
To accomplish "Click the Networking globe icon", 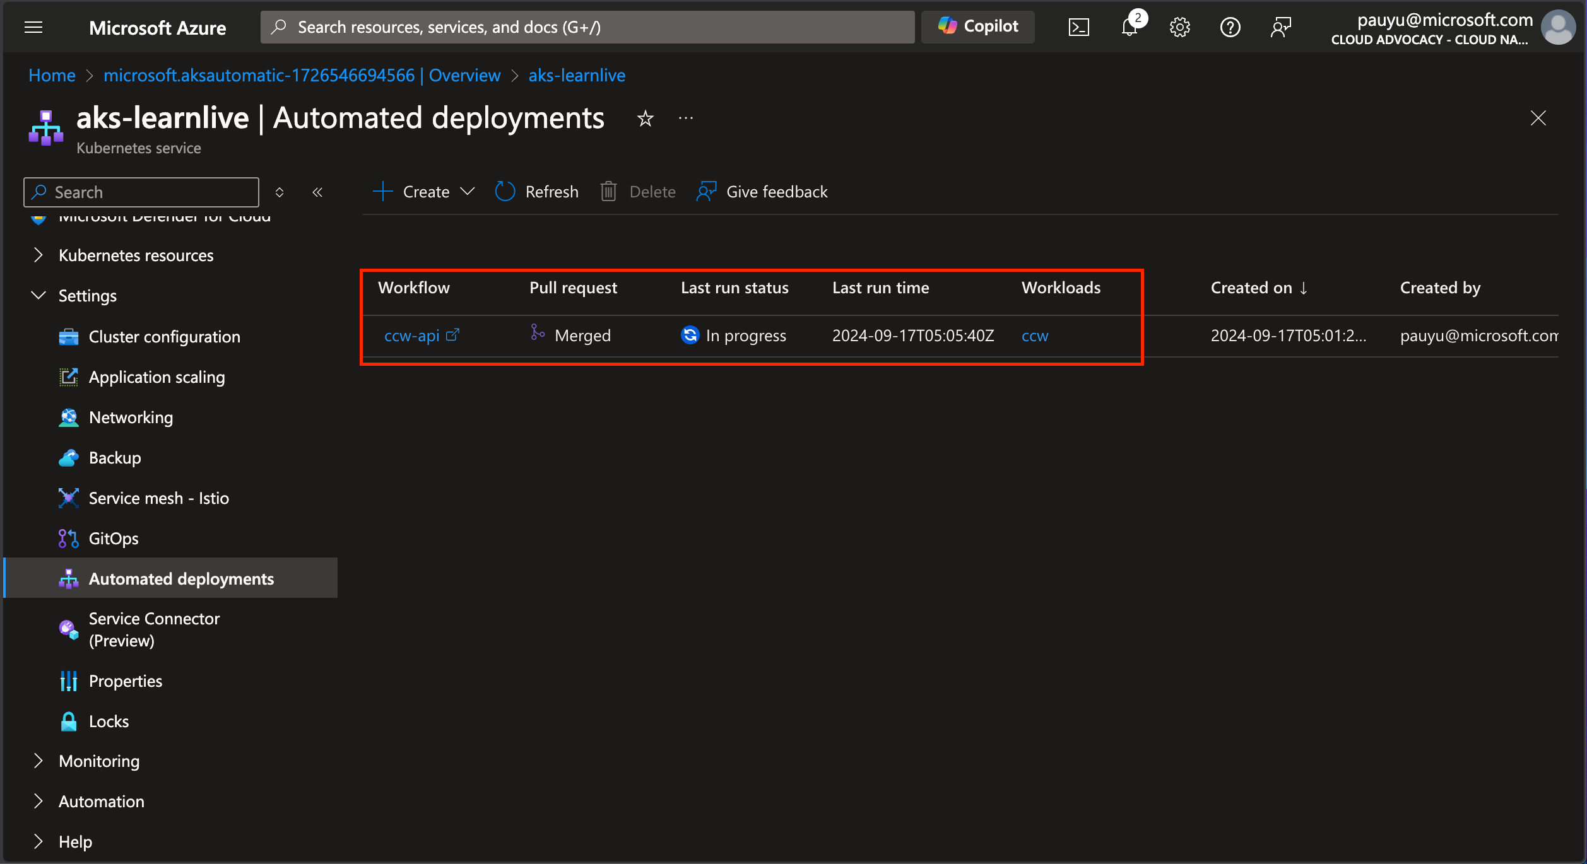I will (x=68, y=417).
